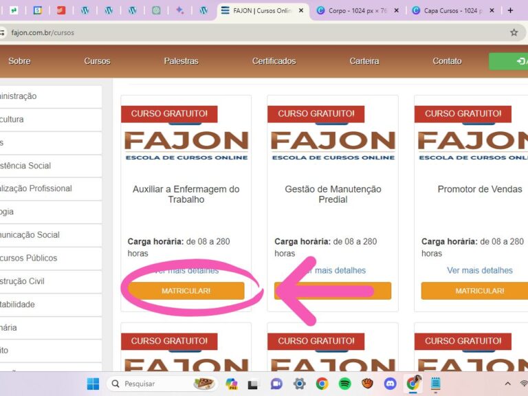Viewport: 528px width, 396px height.
Task: Open the black Task View taskbar icon
Action: tap(252, 384)
